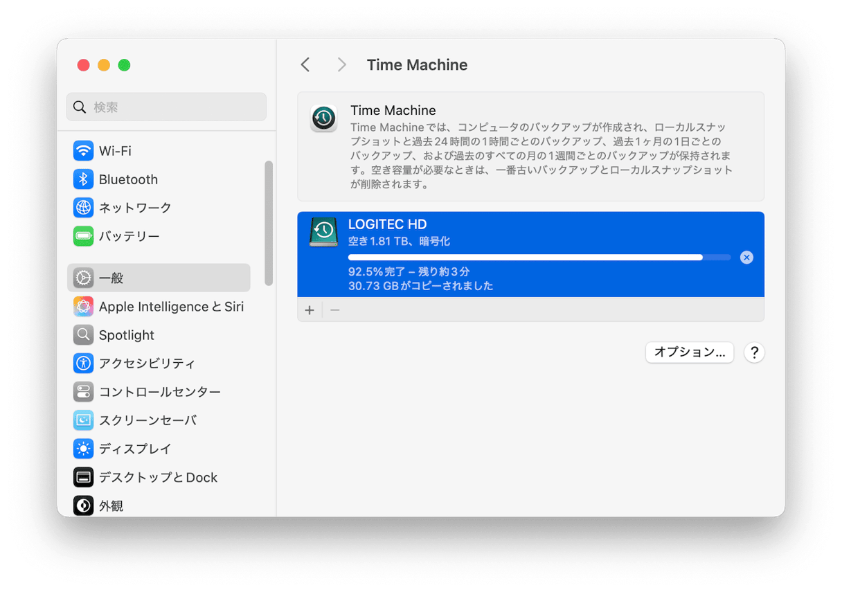Click the デスクトップと Dock icon
Screen dimensions: 842x592
click(84, 477)
